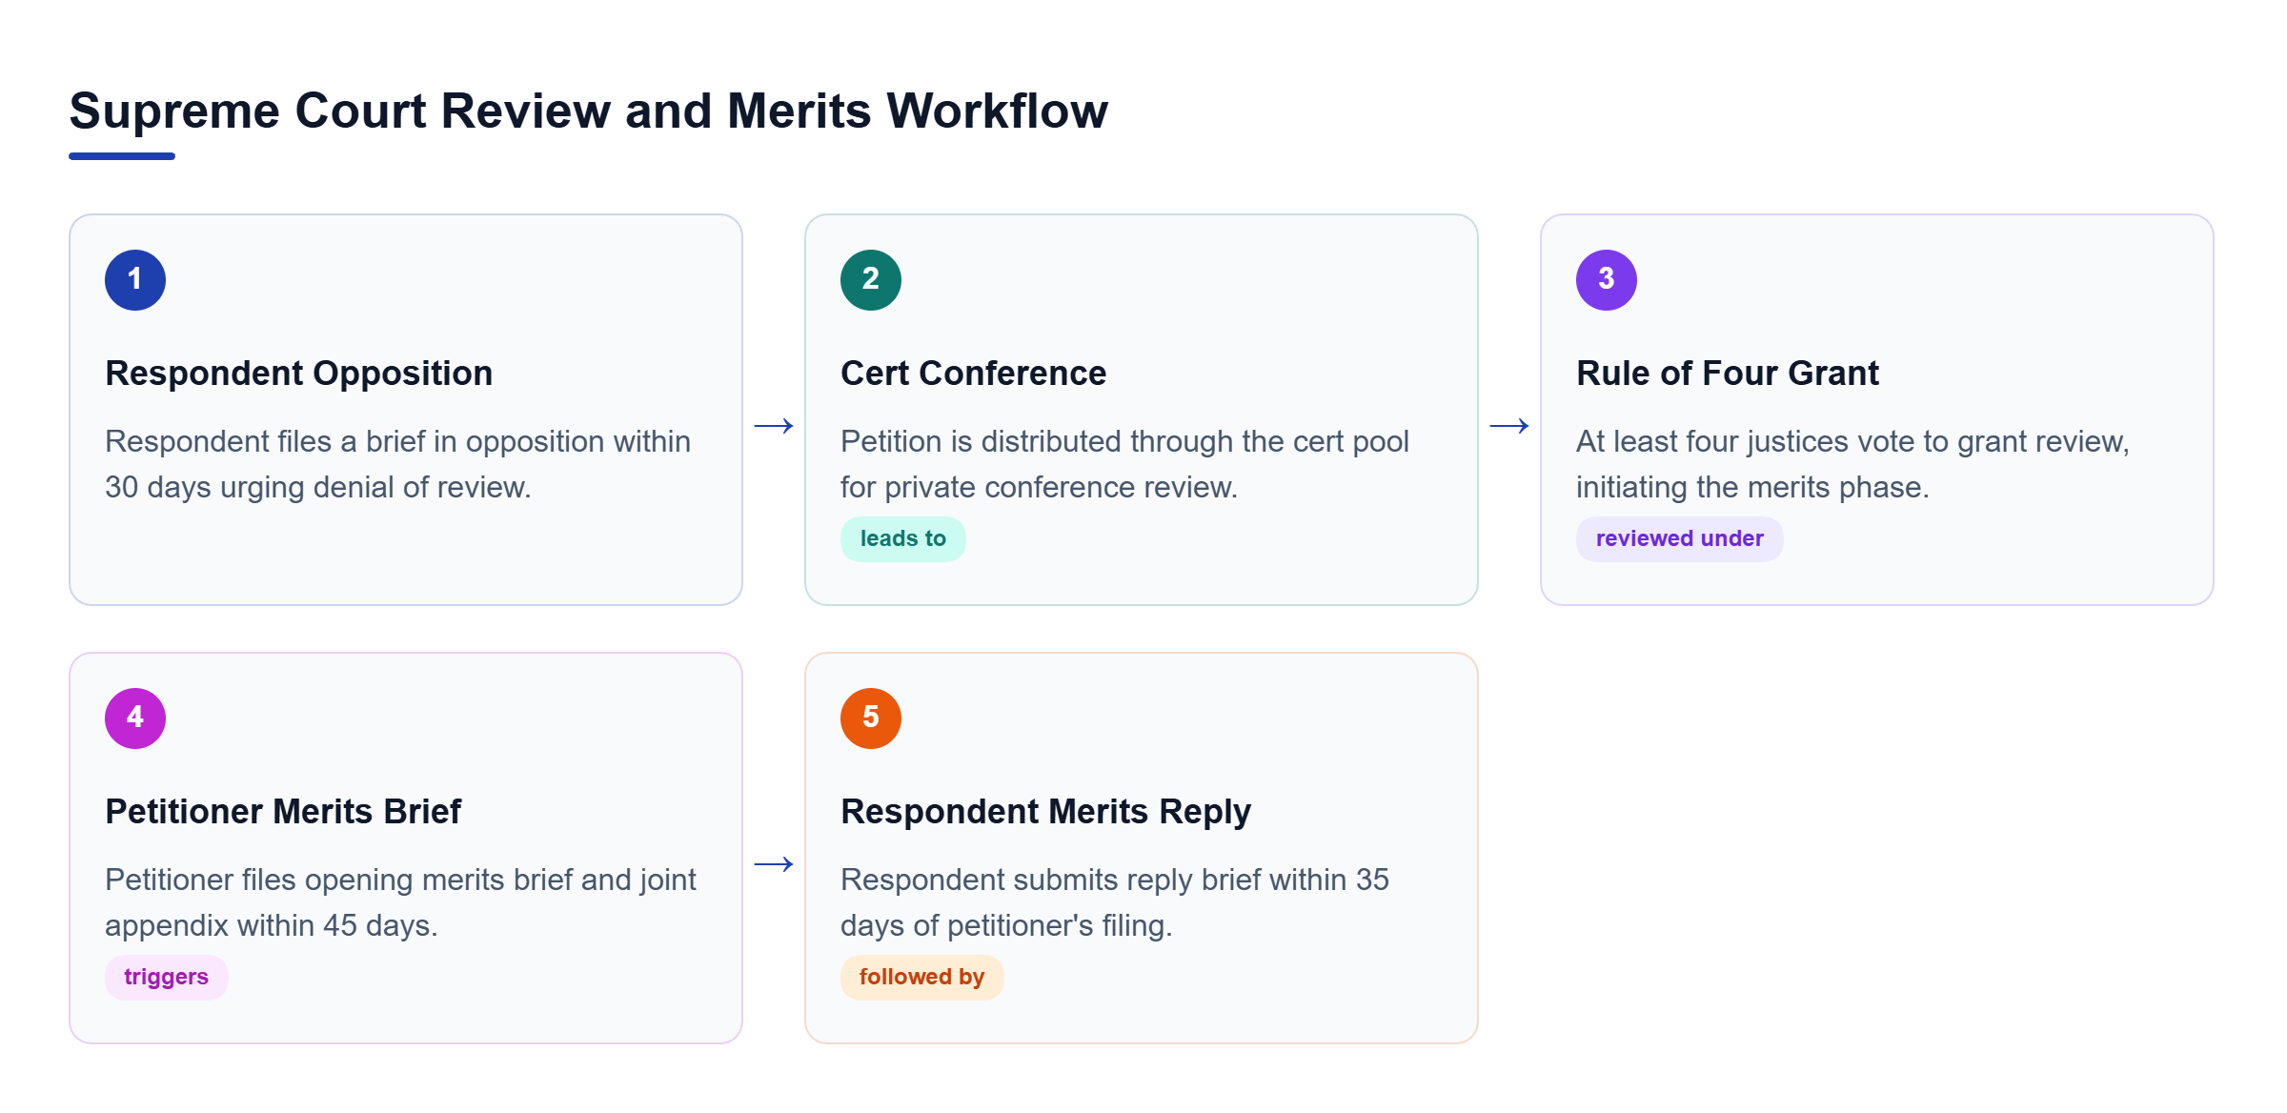Click the 'Respondent files a brief in opposition' description
2287x1113 pixels.
pyautogui.click(x=398, y=465)
